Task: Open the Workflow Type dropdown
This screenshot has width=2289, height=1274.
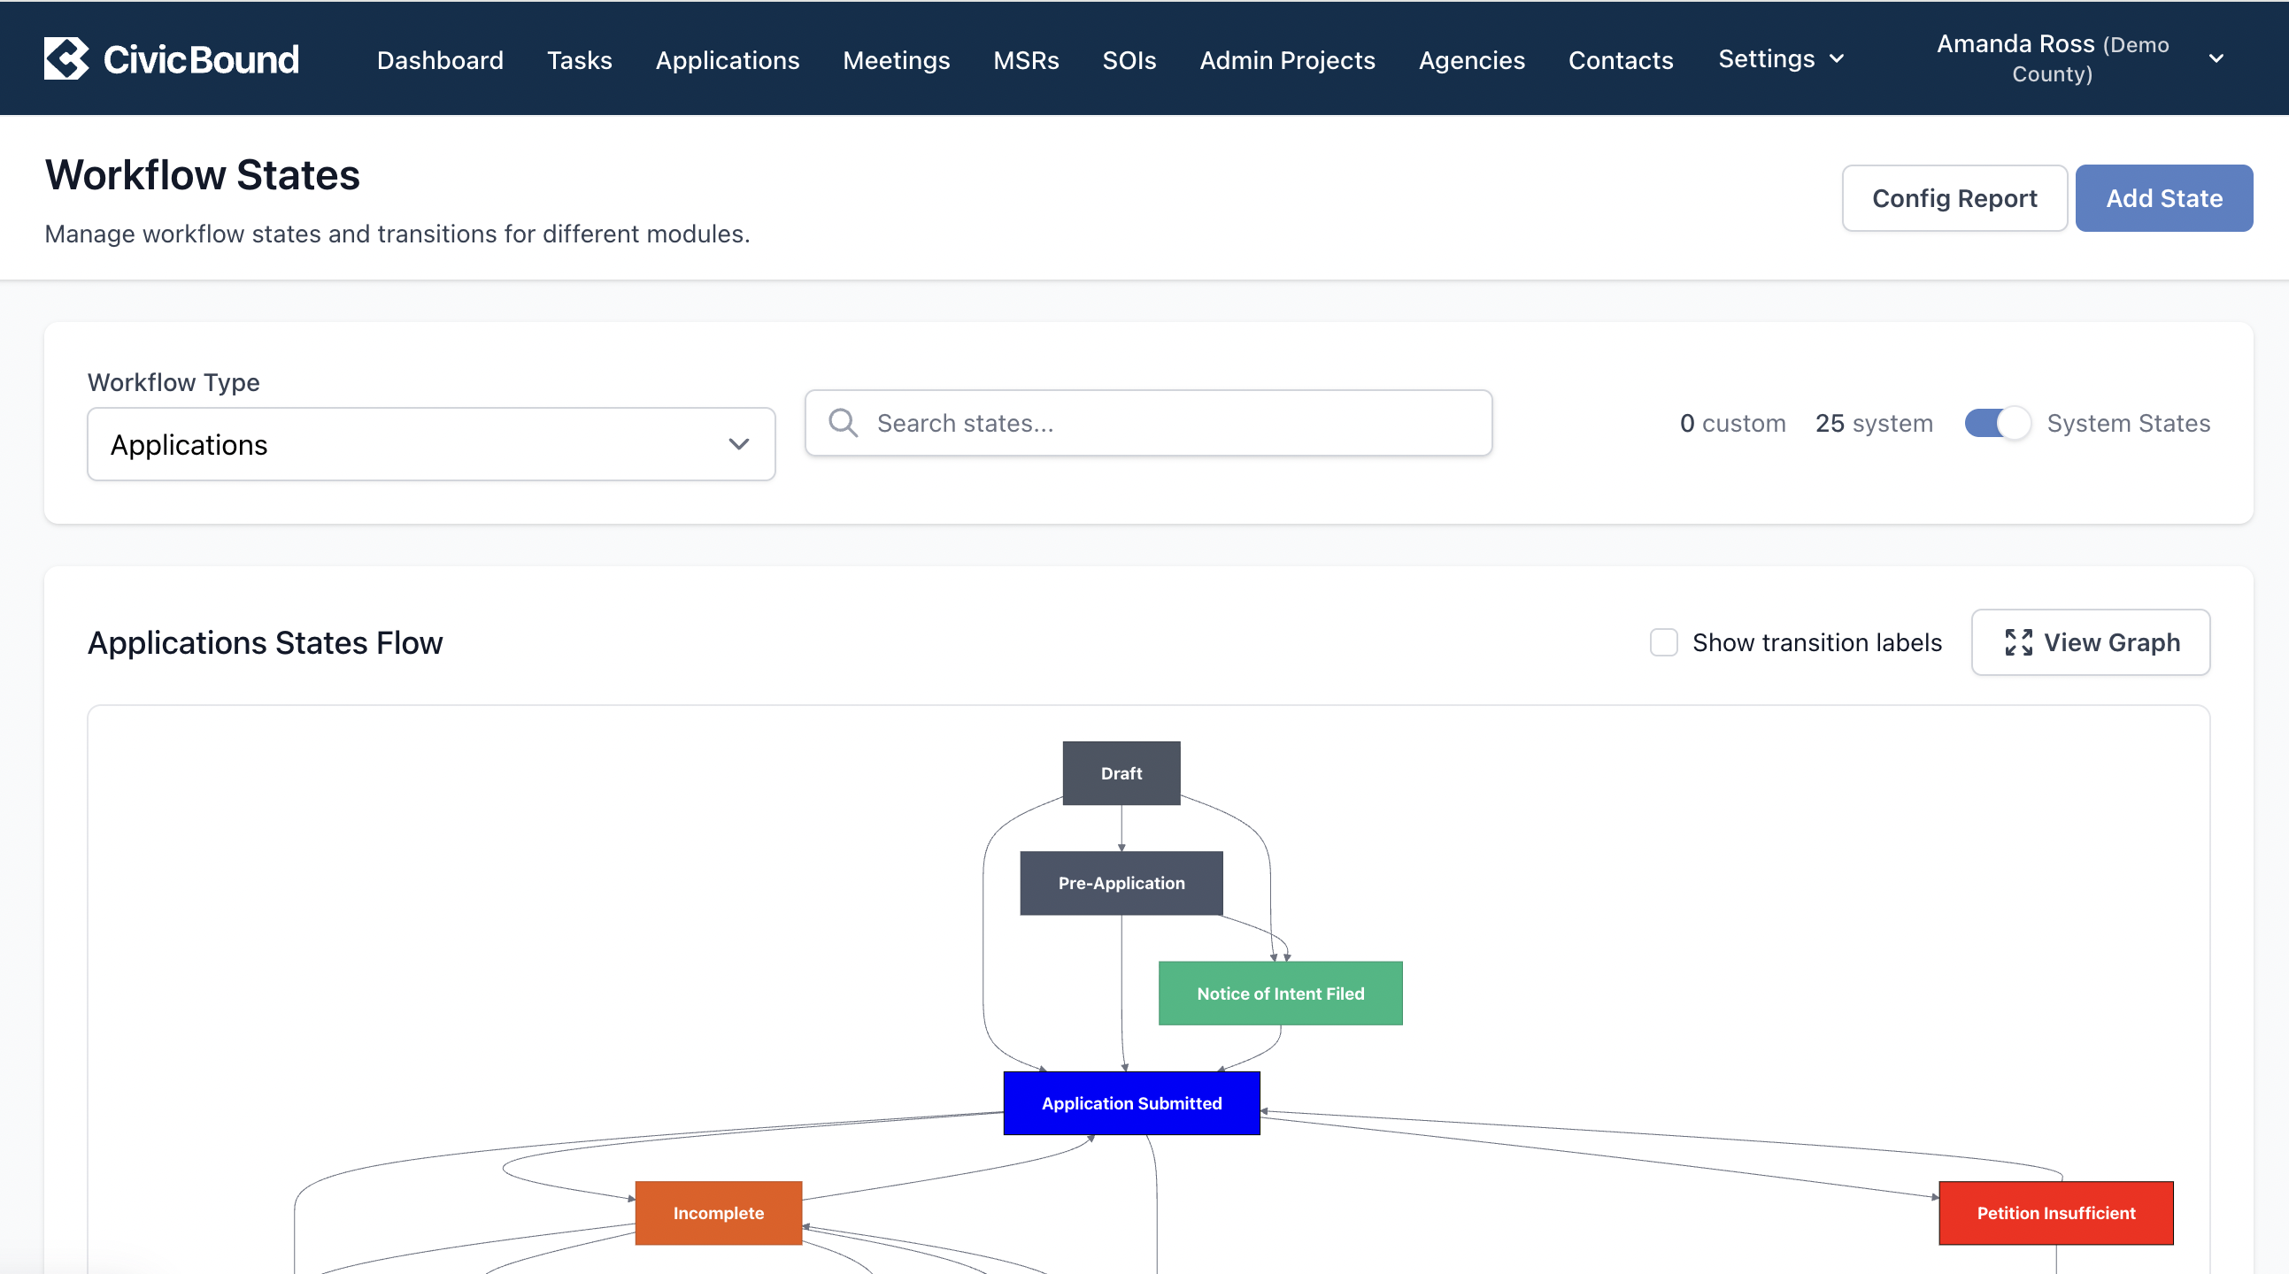Action: point(431,444)
